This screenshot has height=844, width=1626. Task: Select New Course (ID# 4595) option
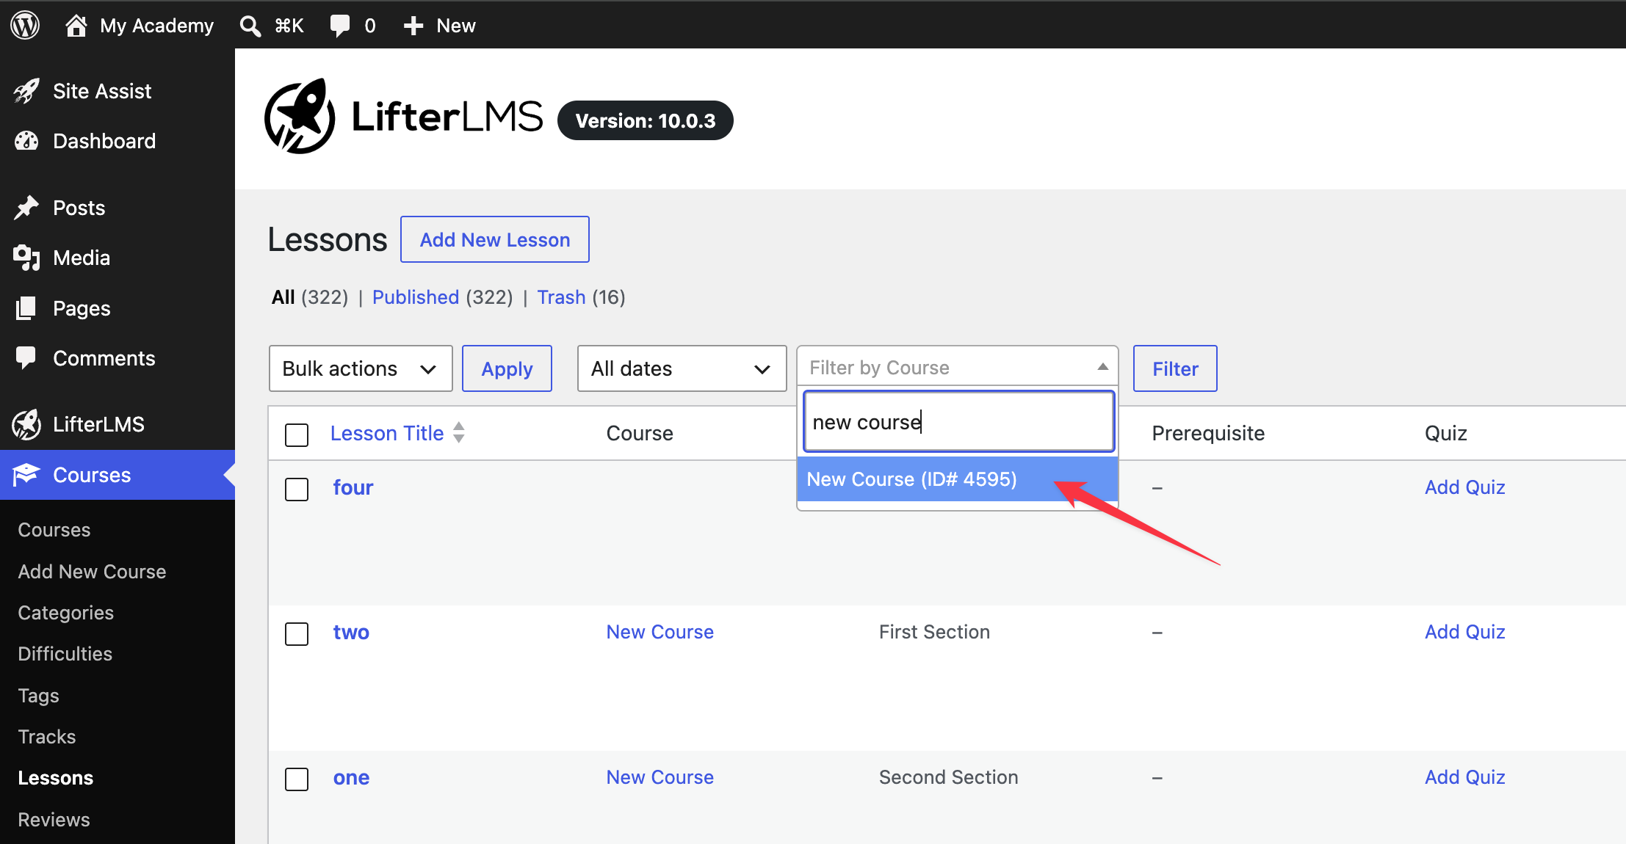[x=958, y=479]
